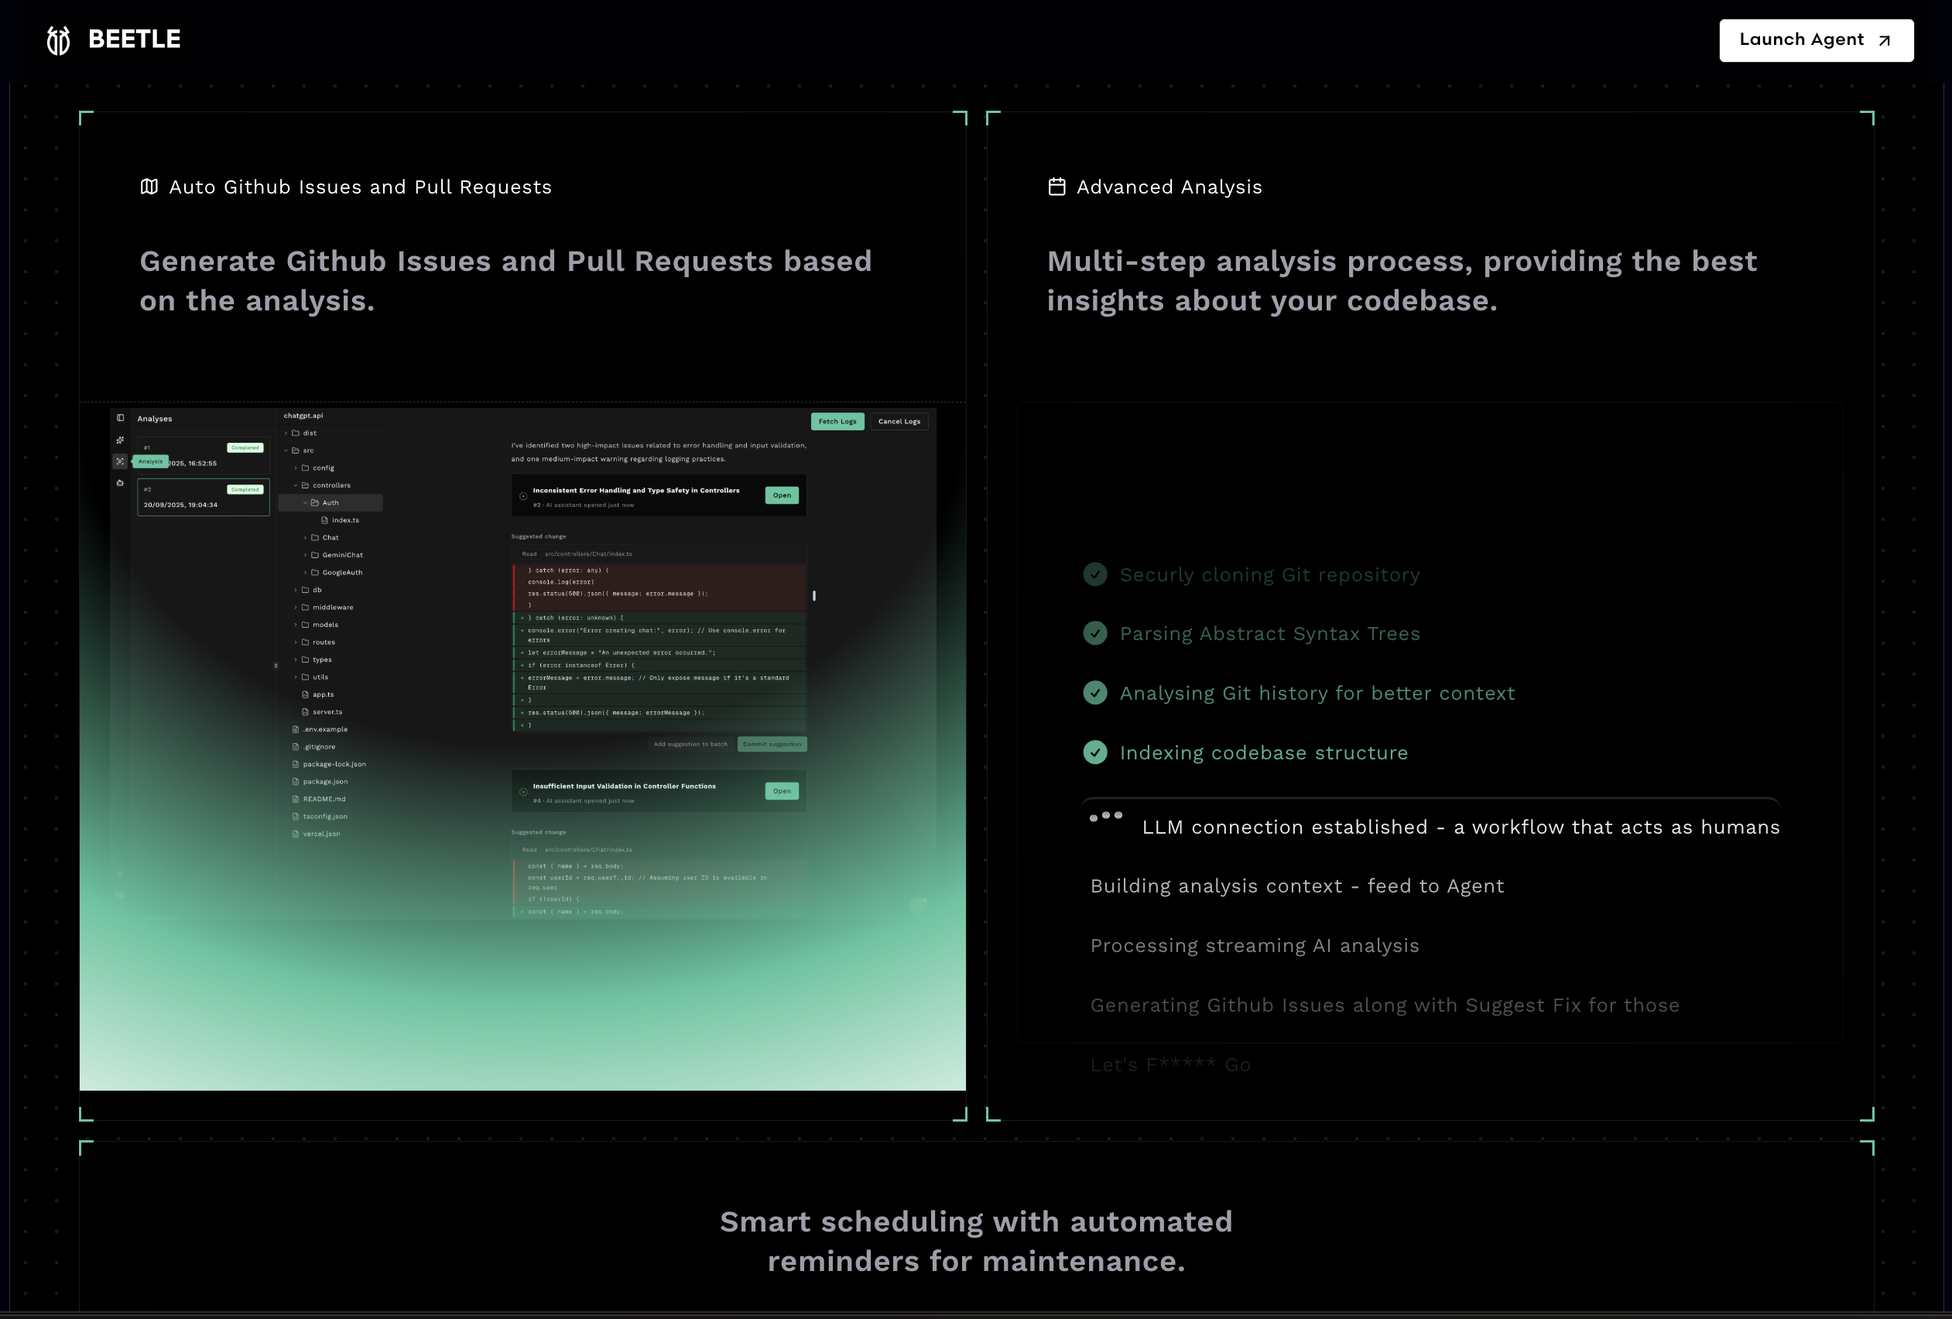This screenshot has height=1319, width=1952.
Task: Click the Beetle logo icon
Action: tap(58, 39)
